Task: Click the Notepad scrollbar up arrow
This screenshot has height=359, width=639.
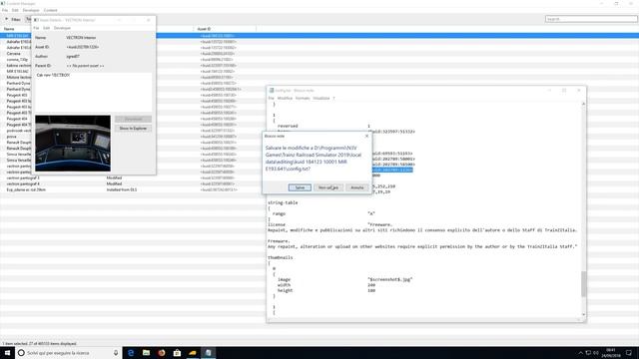Action: pyautogui.click(x=583, y=104)
